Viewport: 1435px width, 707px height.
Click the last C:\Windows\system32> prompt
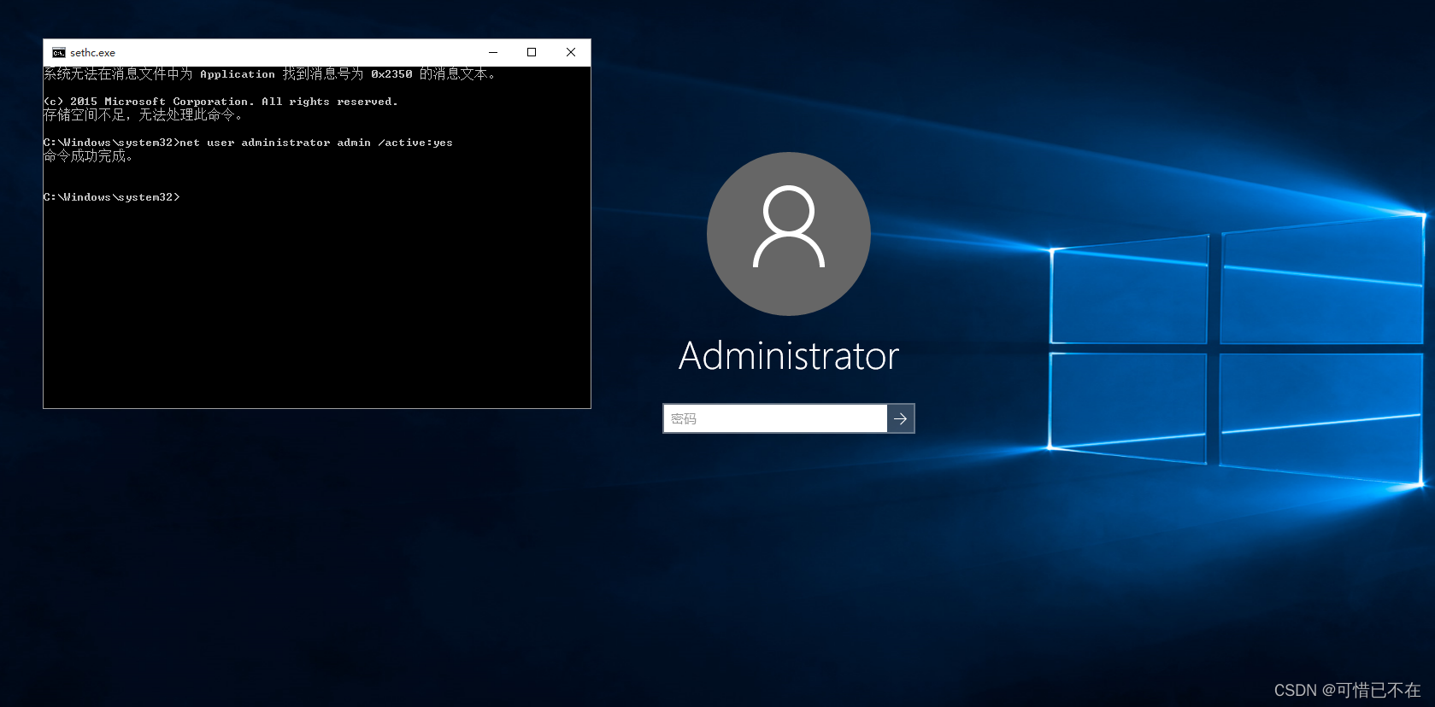[x=112, y=197]
